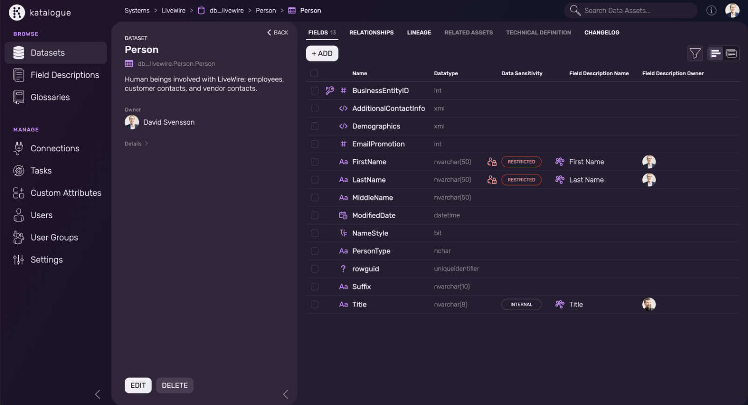Click the + ADD button
Image resolution: width=748 pixels, height=405 pixels.
click(322, 54)
